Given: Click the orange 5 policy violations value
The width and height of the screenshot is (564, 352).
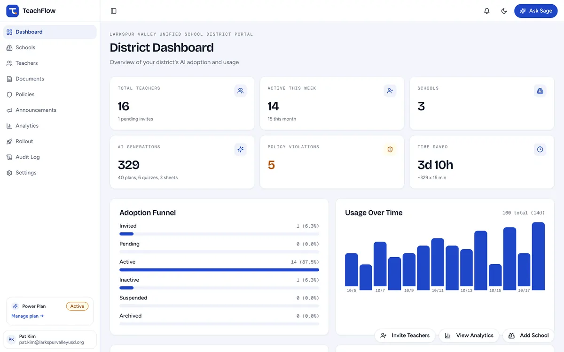Looking at the screenshot, I should [271, 165].
